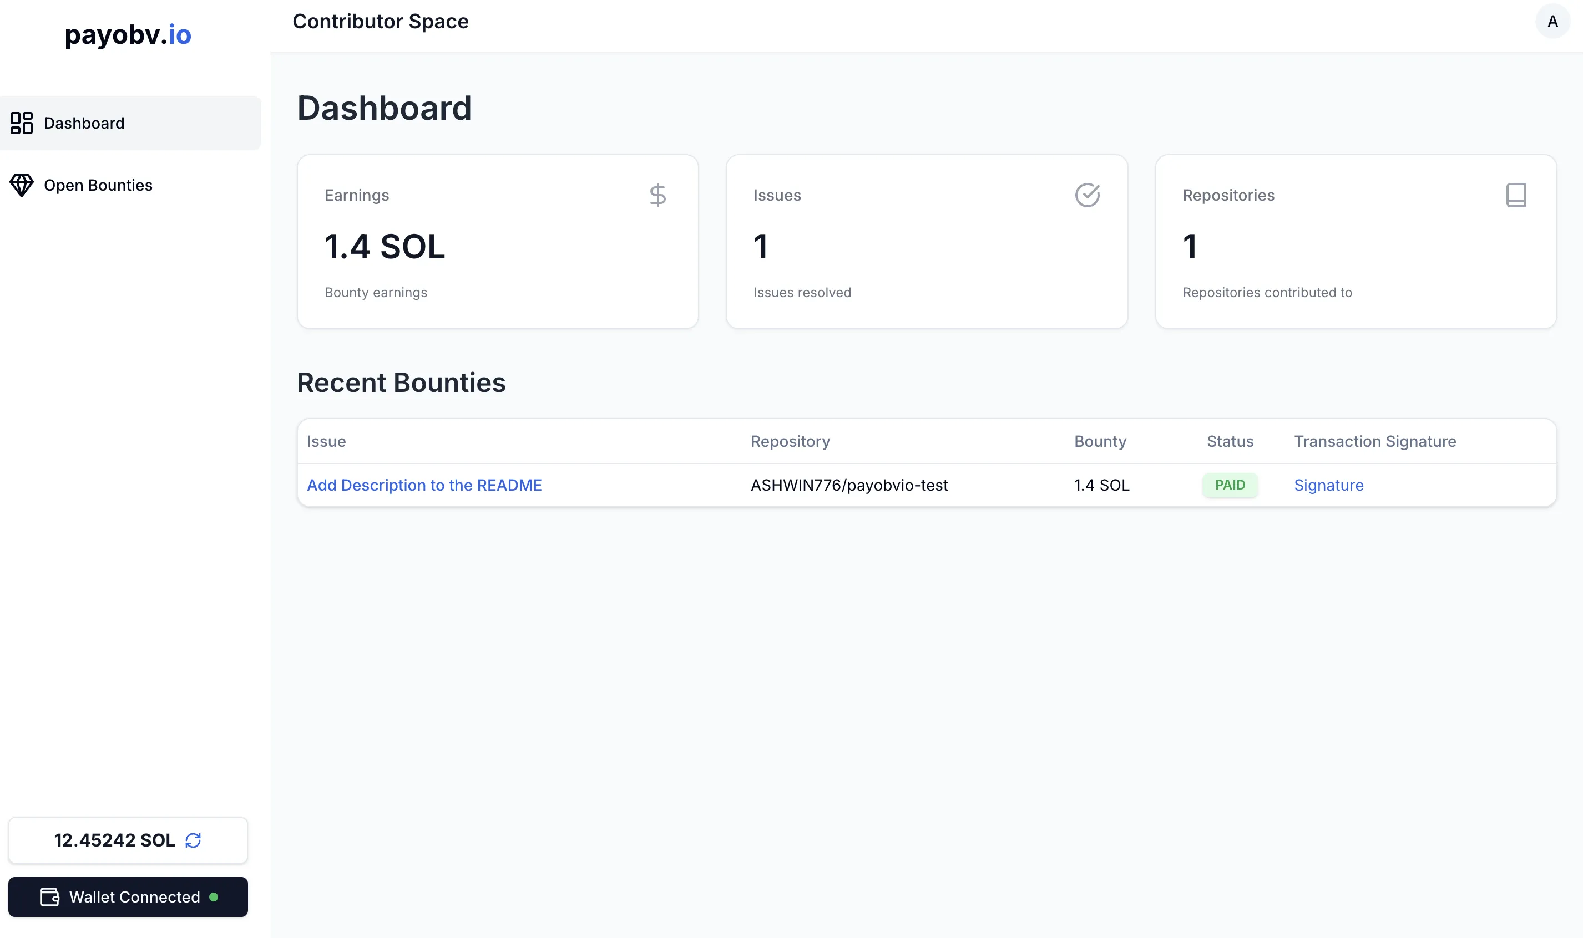Refresh the SOL wallet balance
Image resolution: width=1583 pixels, height=938 pixels.
coord(193,840)
